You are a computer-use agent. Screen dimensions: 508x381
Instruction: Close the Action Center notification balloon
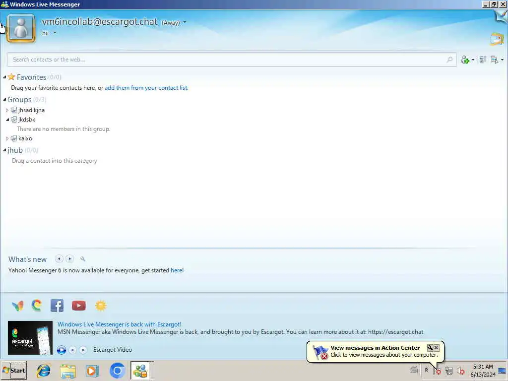[x=436, y=348]
